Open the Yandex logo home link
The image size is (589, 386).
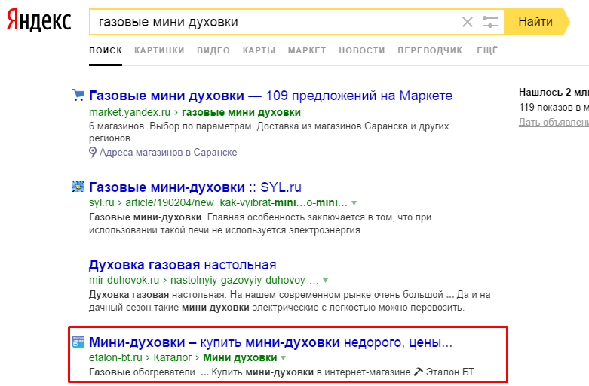(39, 21)
